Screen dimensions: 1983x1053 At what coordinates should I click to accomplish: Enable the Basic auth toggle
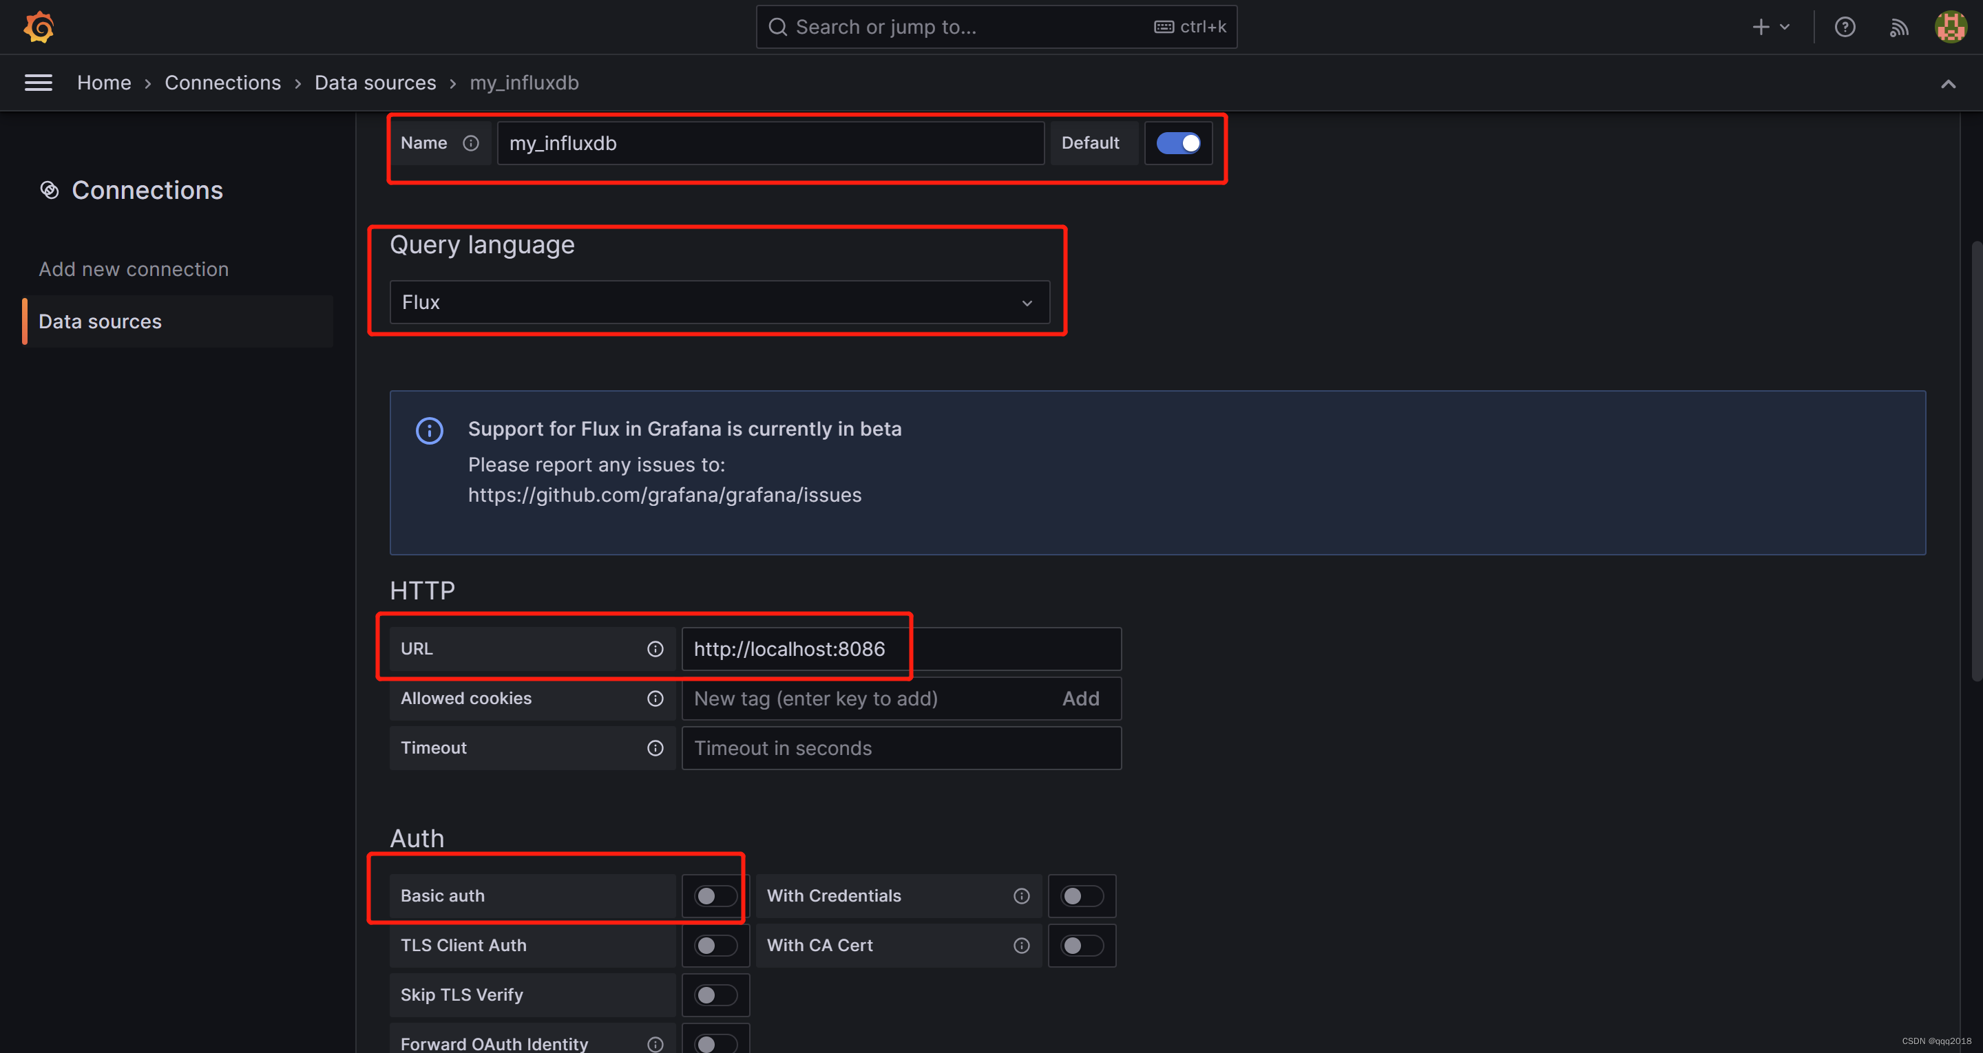pyautogui.click(x=715, y=896)
